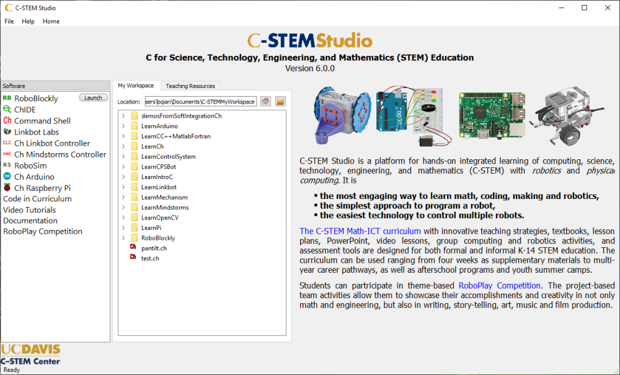Image resolution: width=620 pixels, height=375 pixels.
Task: Expand the LearnControlSystem node arrow
Action: pos(123,156)
